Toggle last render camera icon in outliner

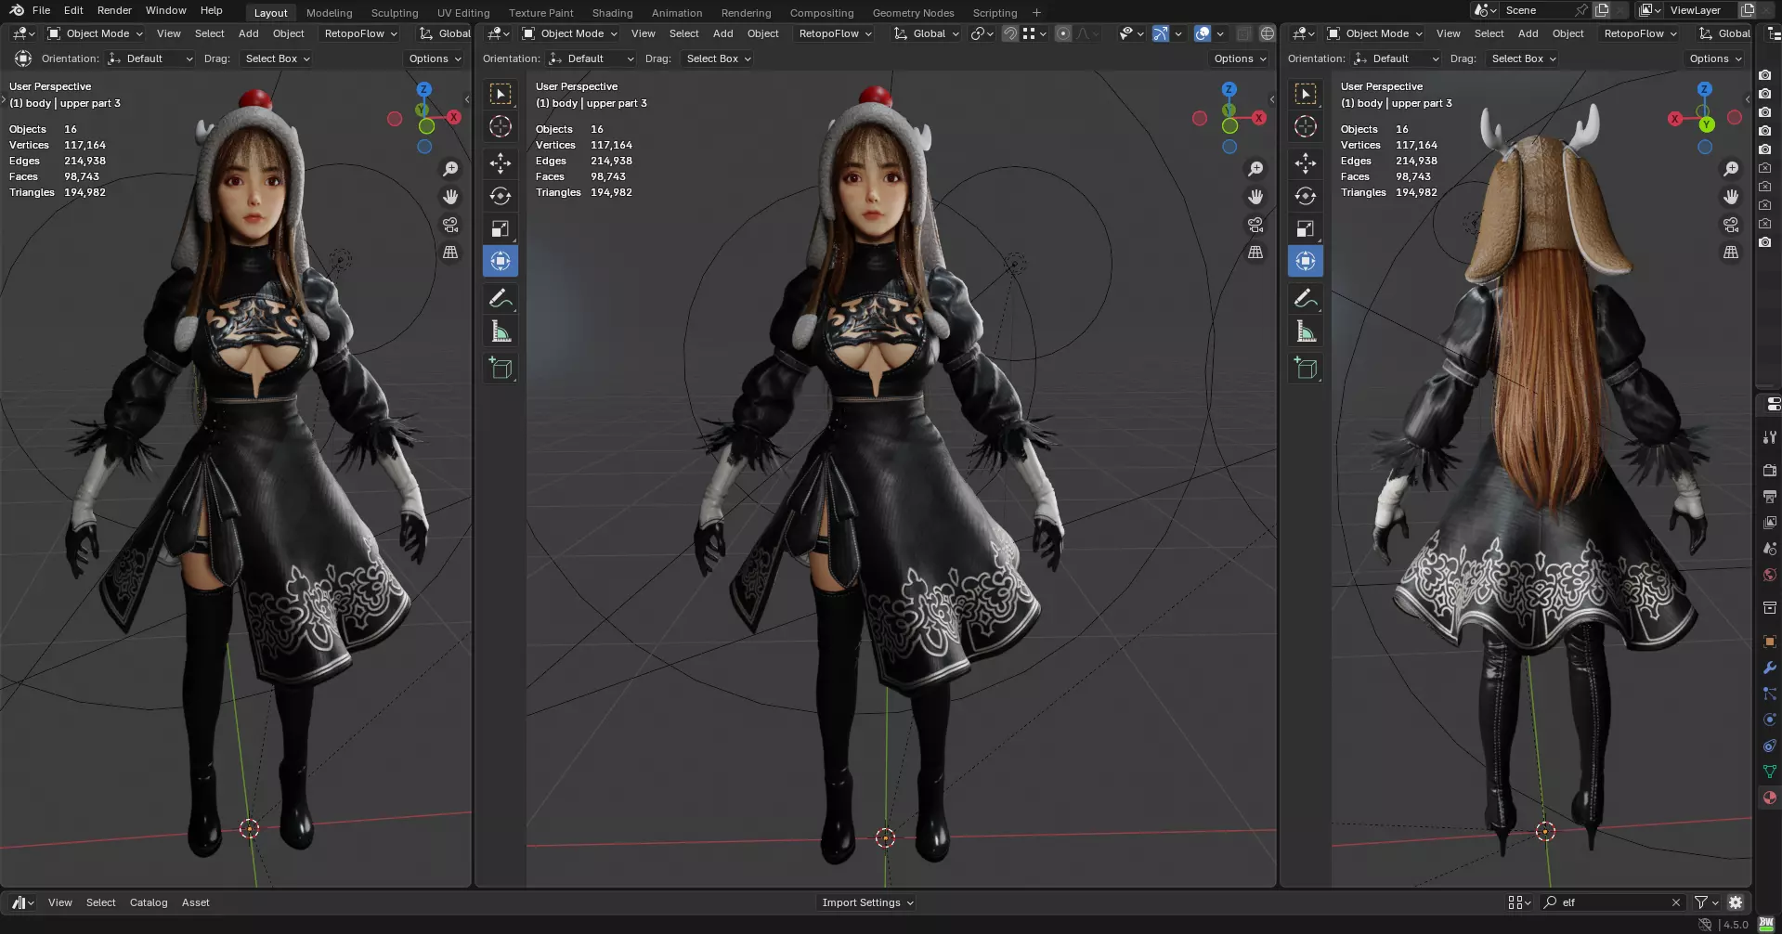1765,242
